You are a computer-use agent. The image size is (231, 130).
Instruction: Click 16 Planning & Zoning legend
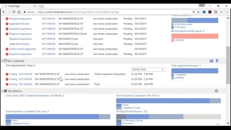point(132,121)
